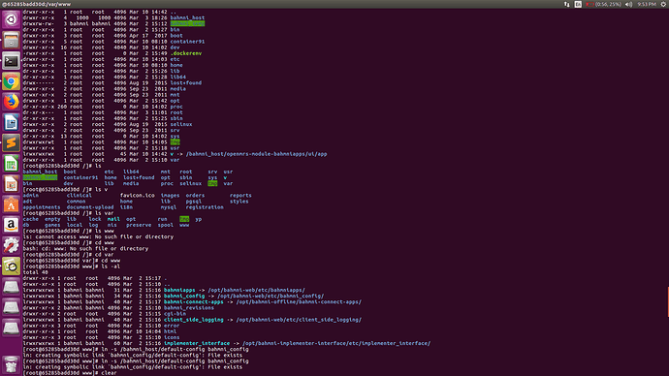The height and width of the screenshot is (376, 669).
Task: Open the network connections indicator menu
Action: pos(566,4)
